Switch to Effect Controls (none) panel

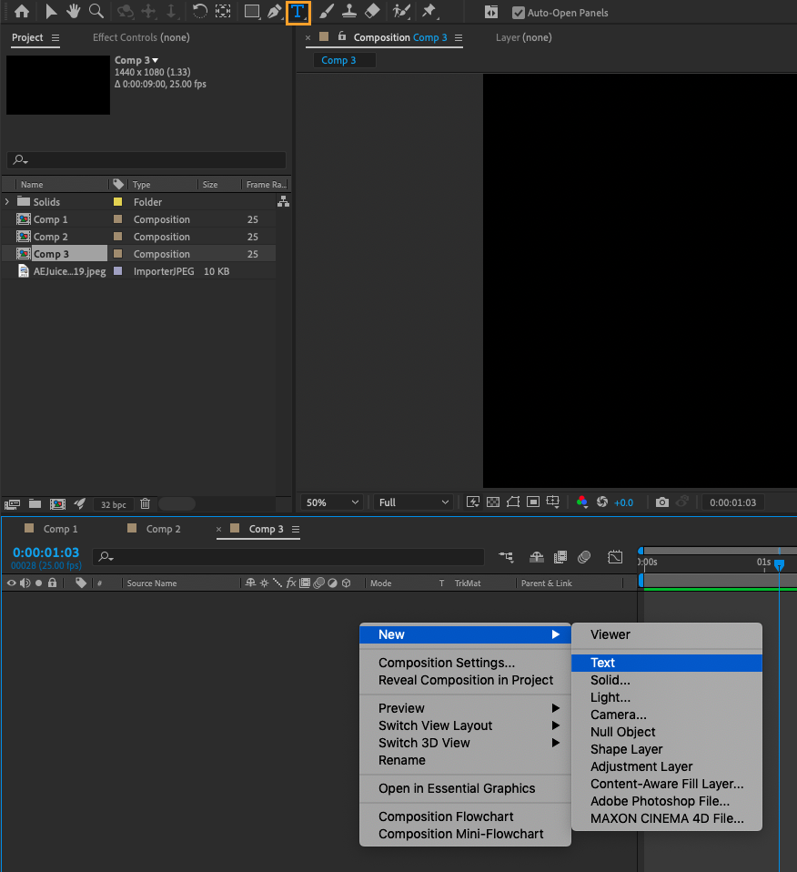tap(141, 37)
